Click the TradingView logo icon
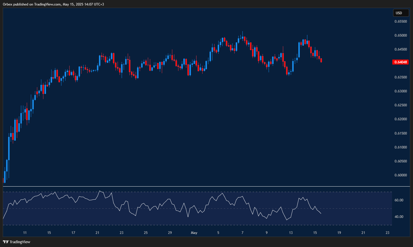Screen dimensions: 413x247 tap(5, 241)
